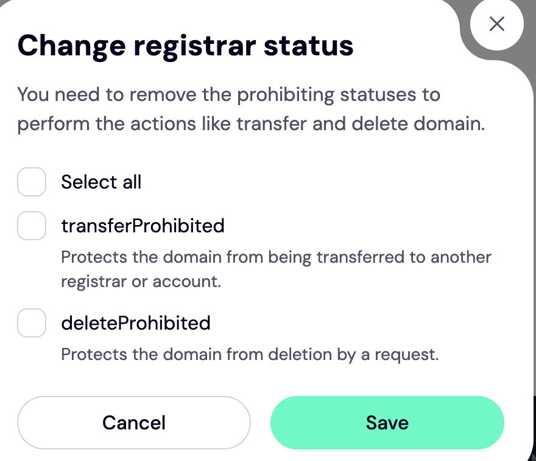The image size is (536, 461).
Task: Click the 'Select all' label text
Action: coord(101,182)
